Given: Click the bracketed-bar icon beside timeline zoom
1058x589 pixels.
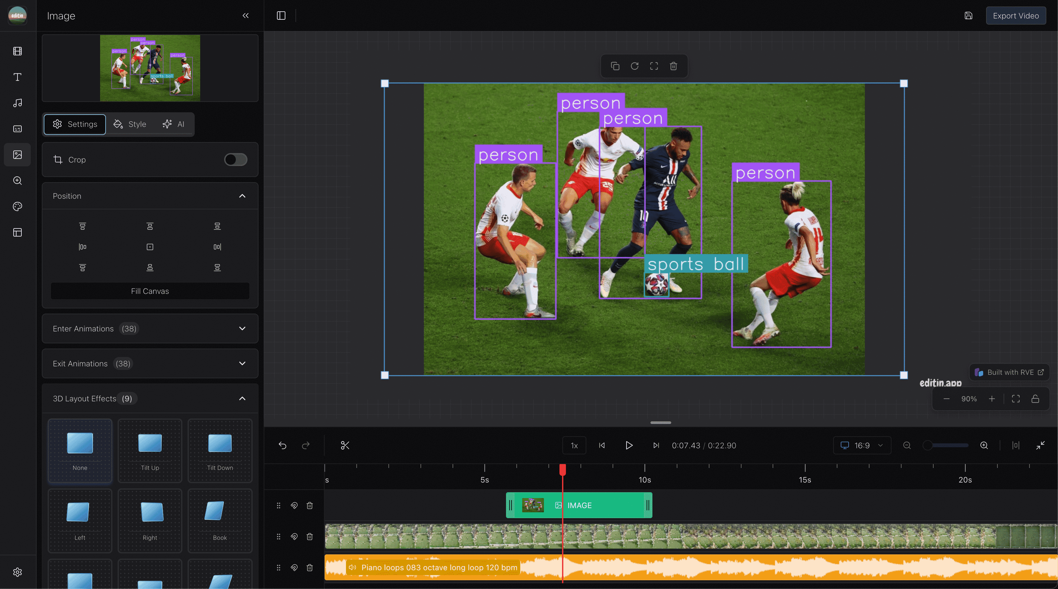Looking at the screenshot, I should (1016, 445).
